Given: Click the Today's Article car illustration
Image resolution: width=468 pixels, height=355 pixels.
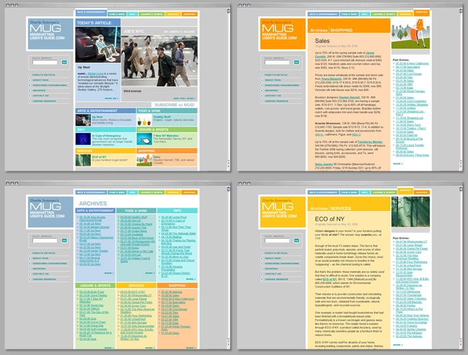Looking at the screenshot, I should tap(97, 46).
